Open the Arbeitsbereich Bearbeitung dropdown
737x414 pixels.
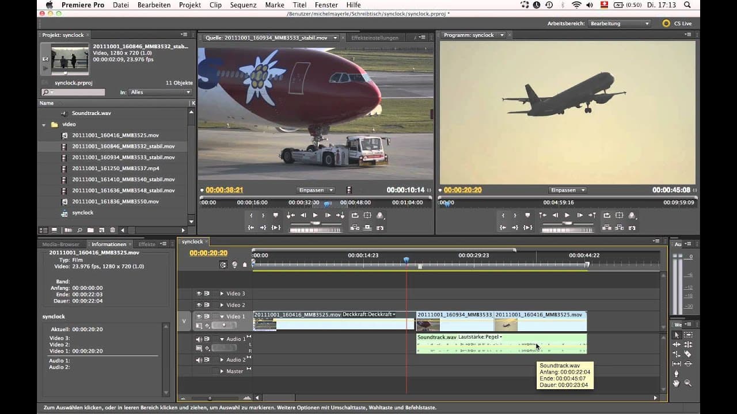(620, 24)
